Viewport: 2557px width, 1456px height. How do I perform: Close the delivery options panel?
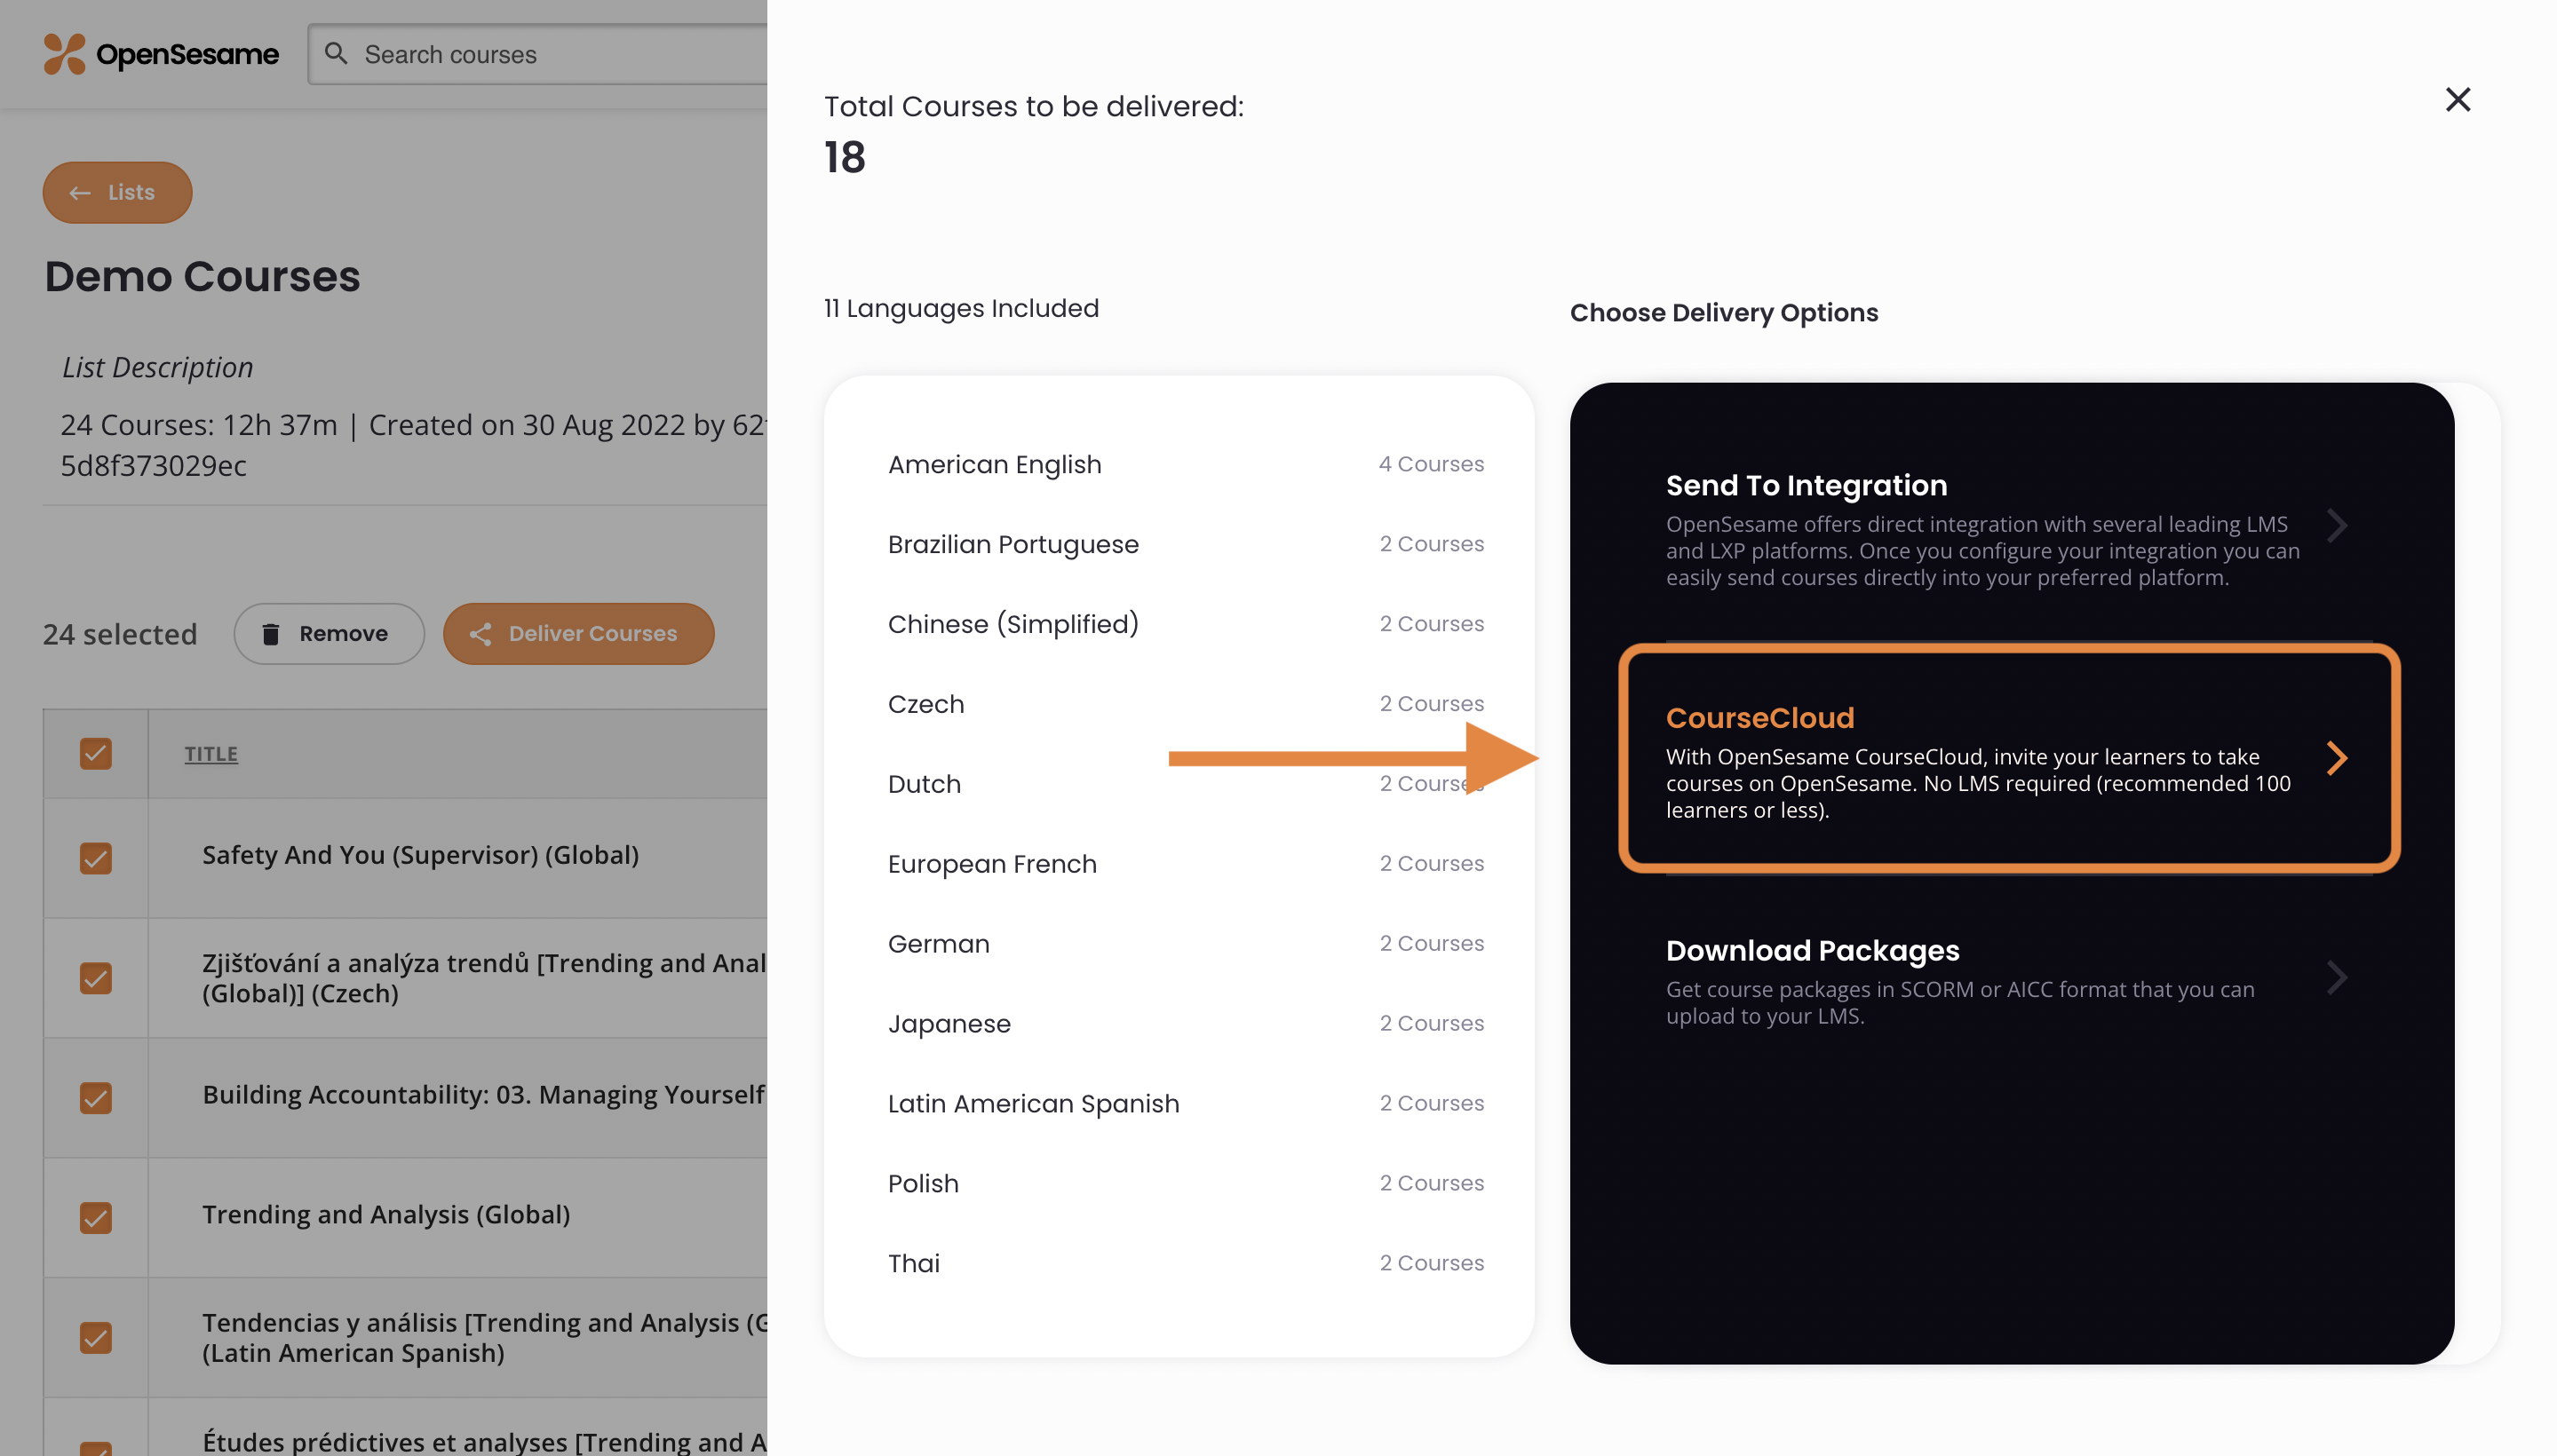(2457, 99)
